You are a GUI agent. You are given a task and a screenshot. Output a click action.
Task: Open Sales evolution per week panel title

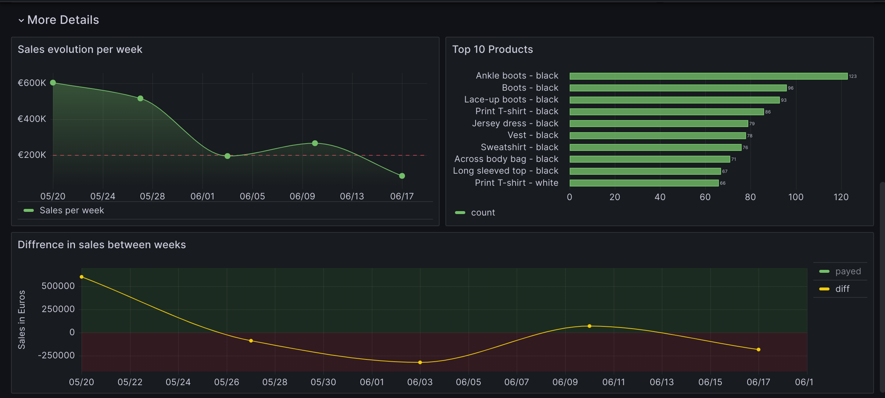coord(80,49)
